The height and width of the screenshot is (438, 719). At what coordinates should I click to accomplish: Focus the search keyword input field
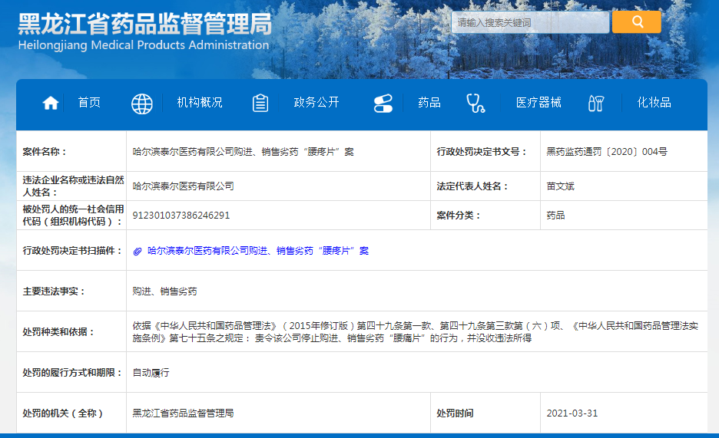tap(530, 23)
